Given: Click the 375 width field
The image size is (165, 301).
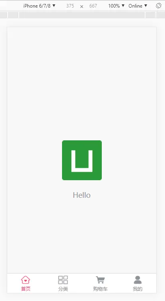Looking at the screenshot, I should pos(70,6).
